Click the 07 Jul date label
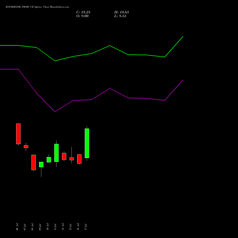This screenshot has width=238, height=238. pyautogui.click(x=25, y=227)
